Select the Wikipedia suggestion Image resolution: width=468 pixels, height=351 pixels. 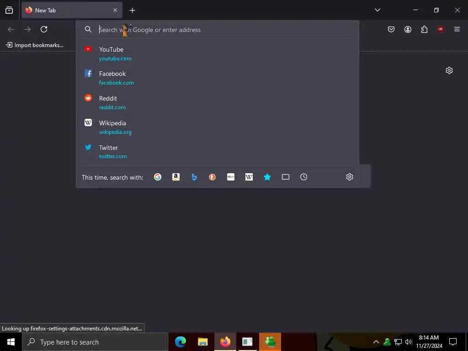[x=217, y=128]
